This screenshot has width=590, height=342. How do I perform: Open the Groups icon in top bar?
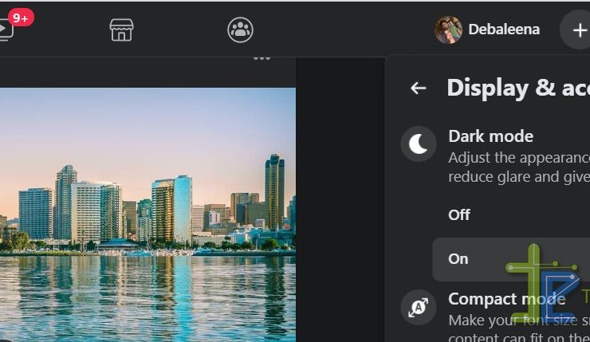(240, 29)
